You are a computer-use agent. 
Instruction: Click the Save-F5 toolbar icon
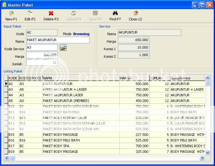tap(95, 13)
